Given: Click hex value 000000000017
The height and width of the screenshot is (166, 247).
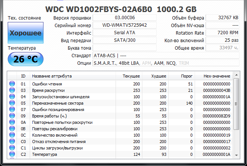Looking at the screenshot, I should pos(217,142).
